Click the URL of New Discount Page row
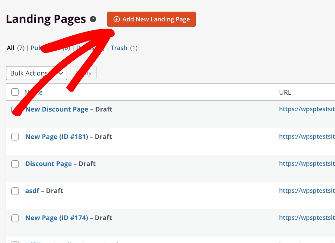This screenshot has width=335, height=243. (306, 109)
